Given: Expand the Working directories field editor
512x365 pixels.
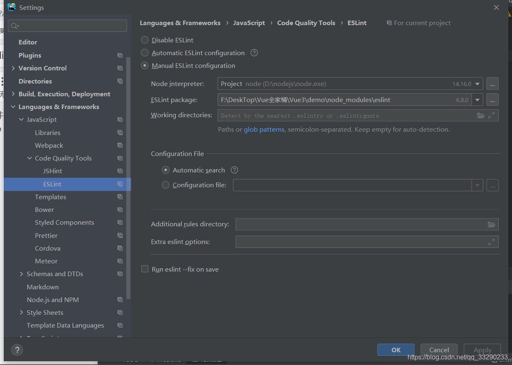Looking at the screenshot, I should click(491, 115).
